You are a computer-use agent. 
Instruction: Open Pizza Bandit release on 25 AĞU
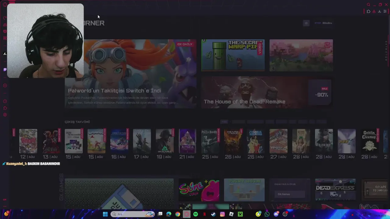pyautogui.click(x=210, y=141)
